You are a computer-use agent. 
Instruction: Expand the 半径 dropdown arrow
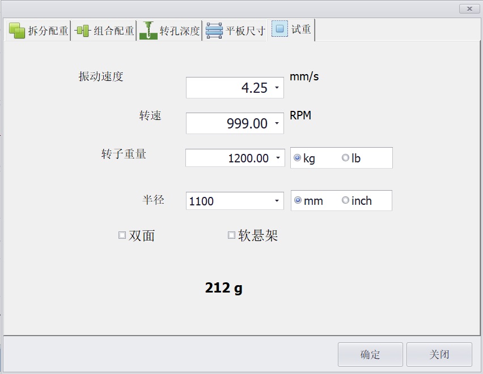[277, 201]
